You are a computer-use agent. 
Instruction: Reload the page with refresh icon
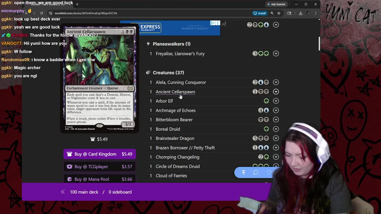[x=41, y=13]
